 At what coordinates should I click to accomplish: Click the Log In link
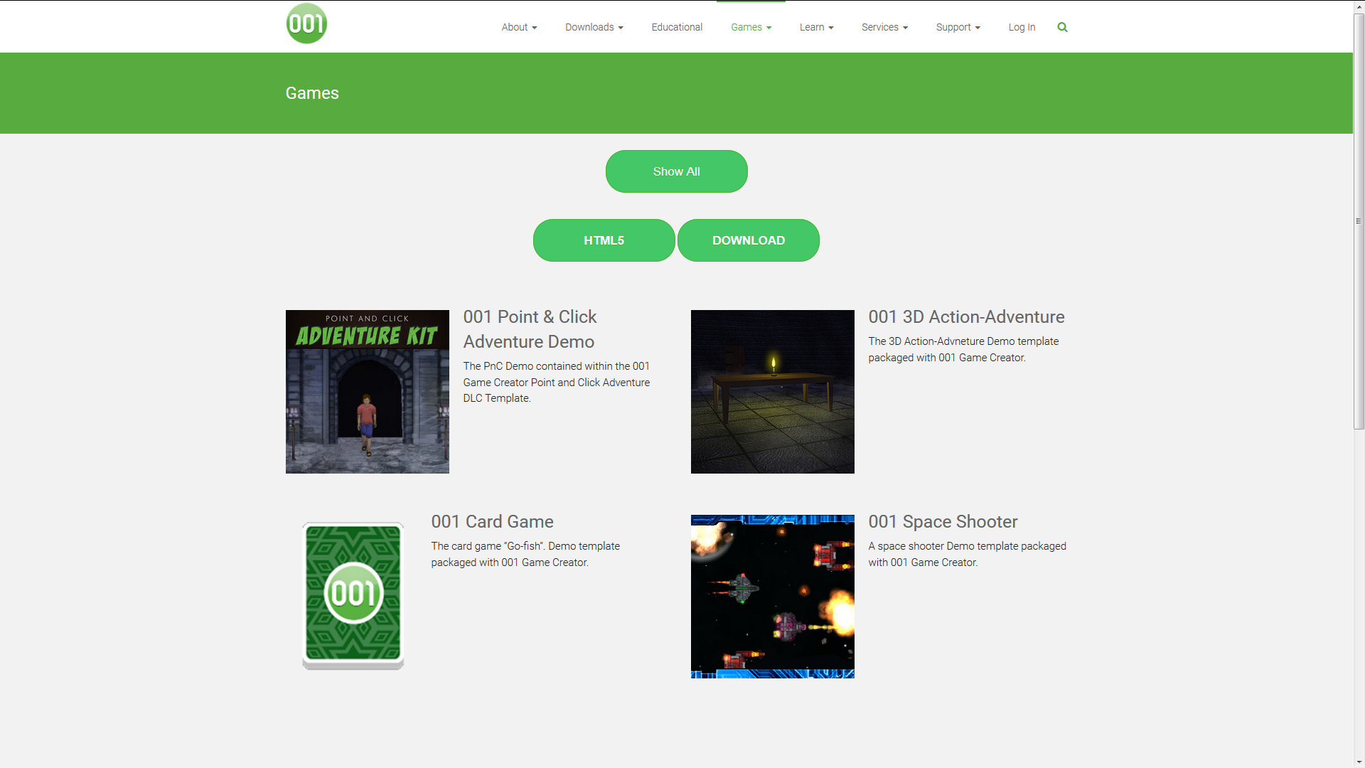[x=1022, y=27]
